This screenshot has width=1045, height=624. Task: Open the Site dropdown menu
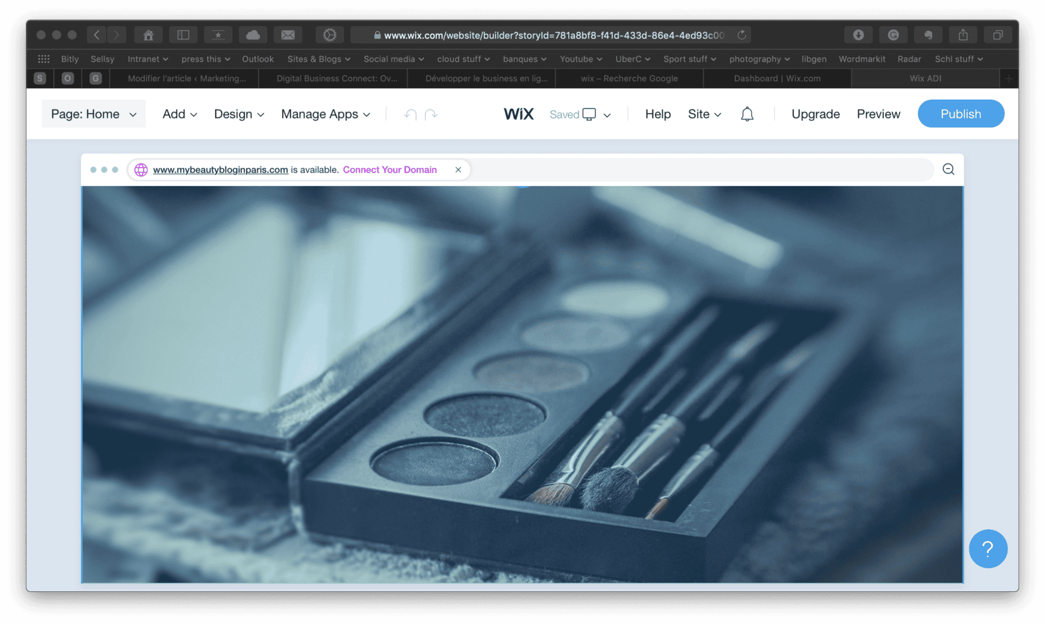coord(704,114)
